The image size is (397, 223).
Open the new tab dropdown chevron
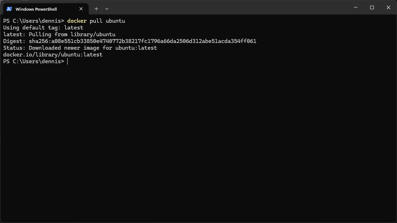tap(106, 9)
